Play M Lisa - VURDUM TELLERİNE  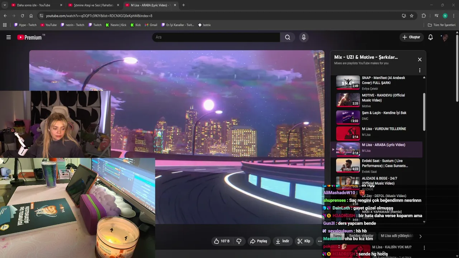click(377, 133)
